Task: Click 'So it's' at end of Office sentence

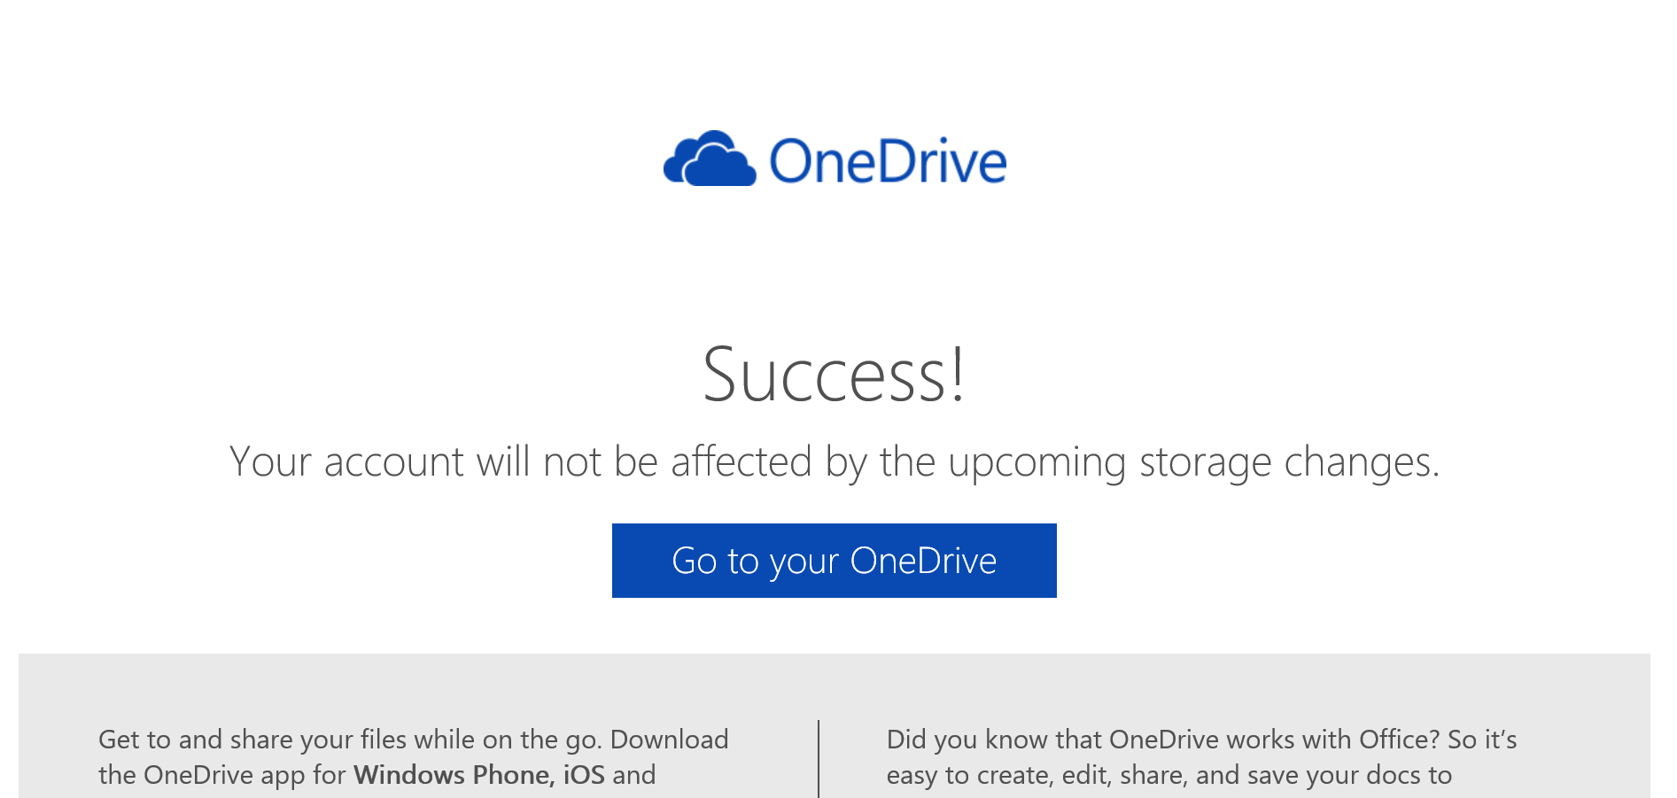Action: click(1482, 740)
